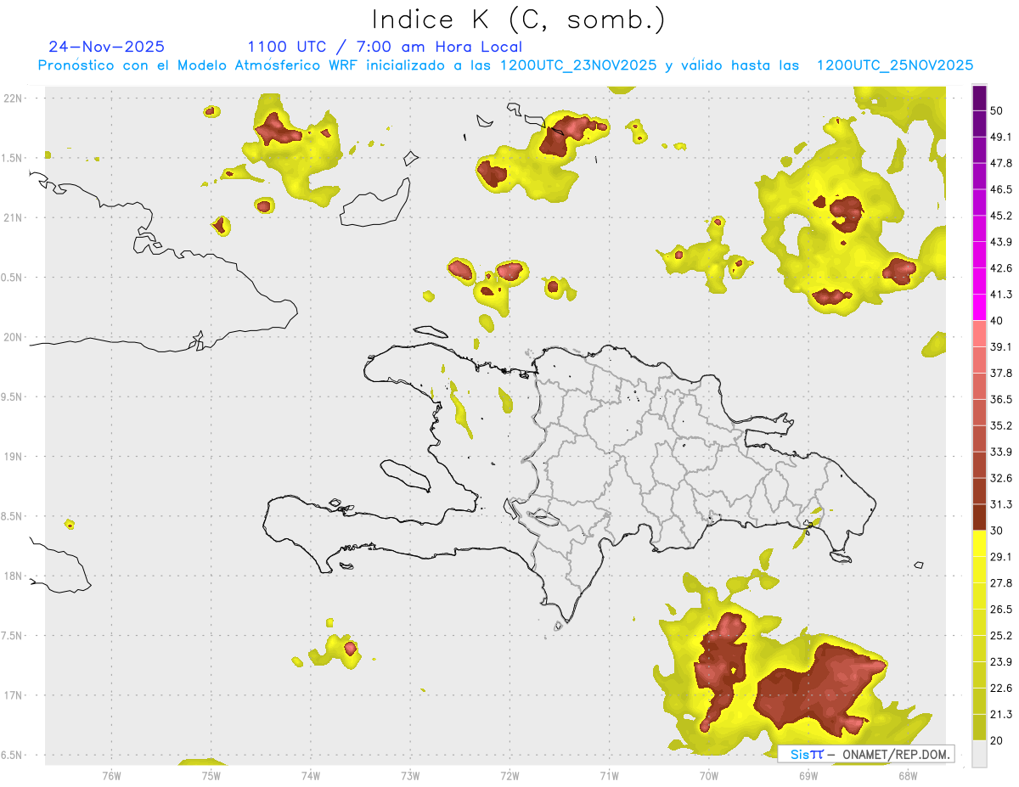Select the '43.9' color scale value
Screen dimensions: 1019x787
1001,242
